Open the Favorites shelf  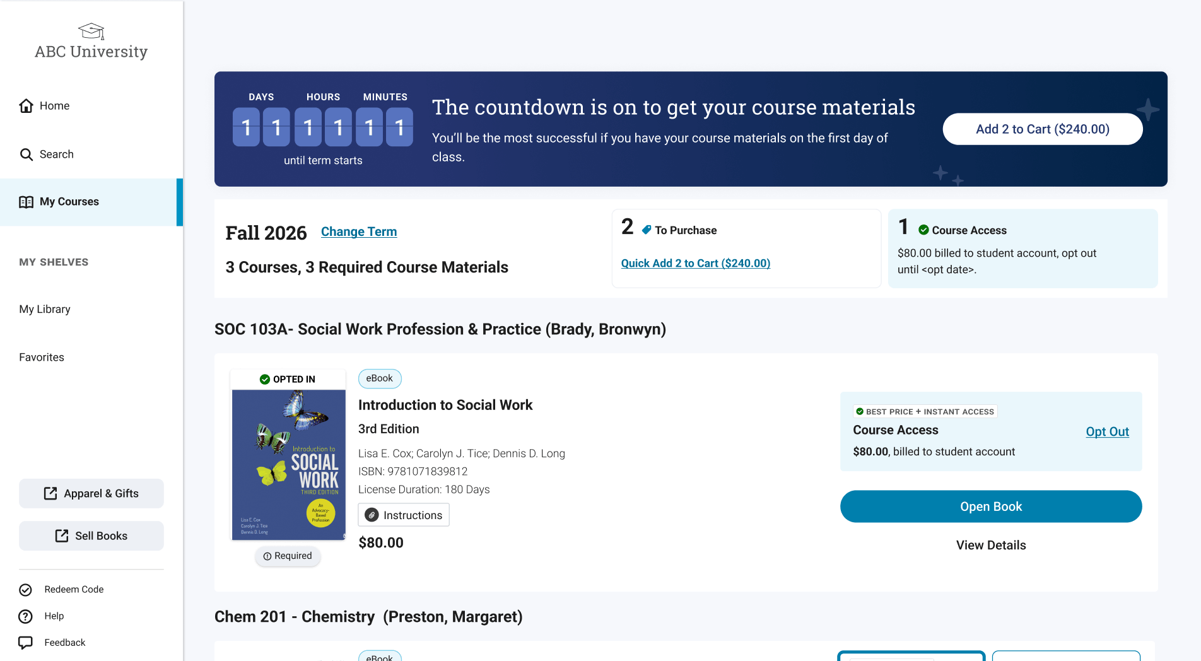point(42,357)
